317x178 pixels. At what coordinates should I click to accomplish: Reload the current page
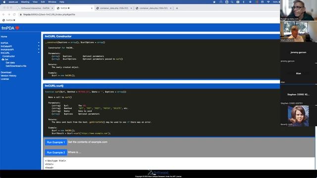click(14, 14)
